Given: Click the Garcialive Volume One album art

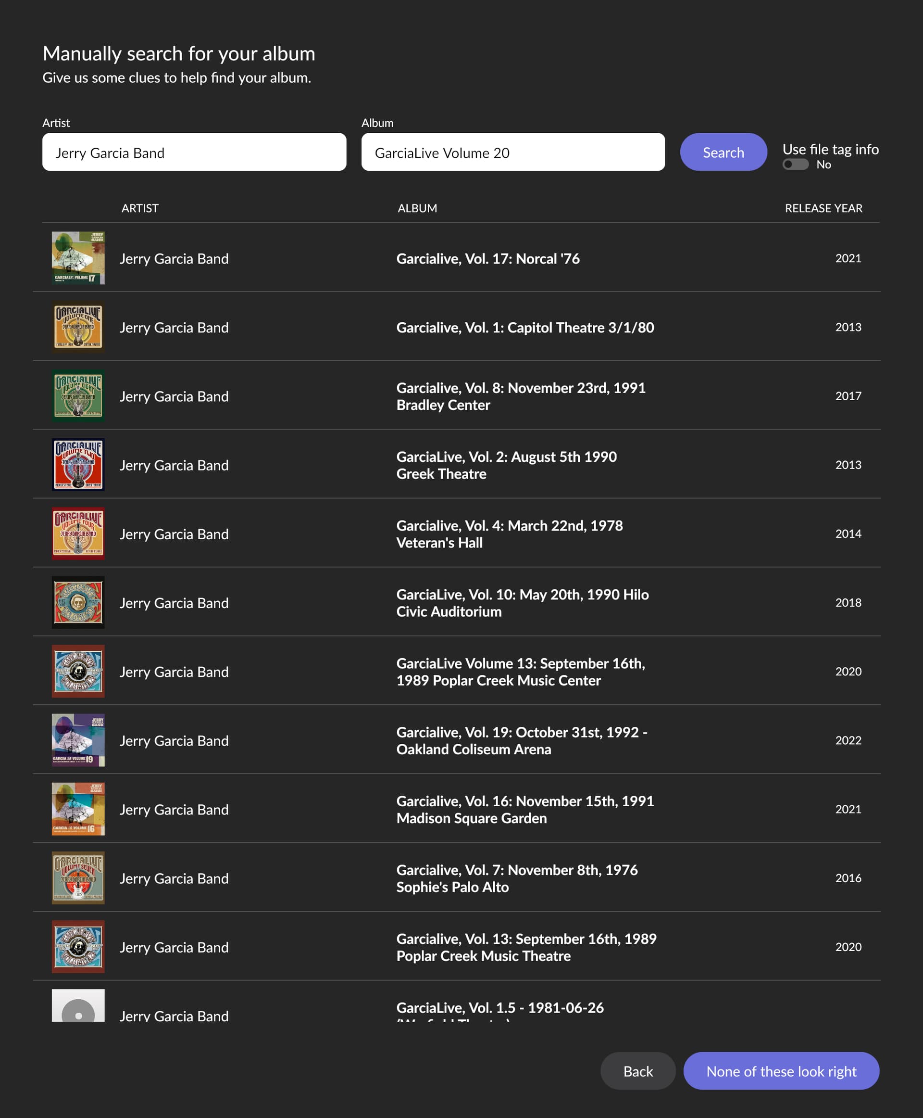Looking at the screenshot, I should [78, 327].
